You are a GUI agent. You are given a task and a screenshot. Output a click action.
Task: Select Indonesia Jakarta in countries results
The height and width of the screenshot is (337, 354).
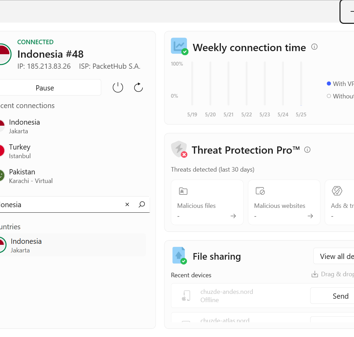point(73,245)
